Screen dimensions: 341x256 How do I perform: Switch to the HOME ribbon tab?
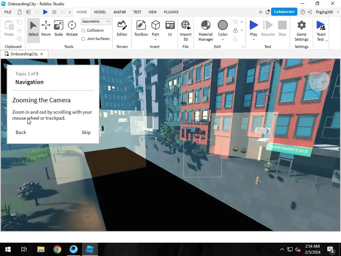click(x=82, y=12)
